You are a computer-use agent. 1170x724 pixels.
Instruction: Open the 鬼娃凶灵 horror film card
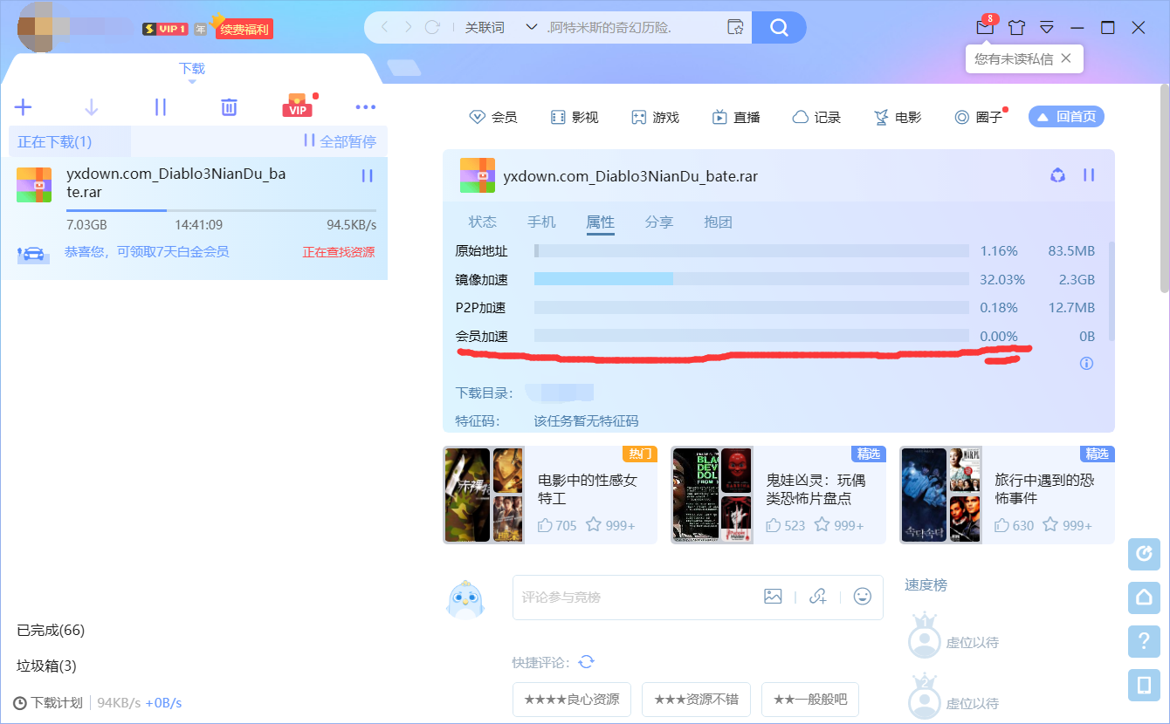(x=778, y=495)
